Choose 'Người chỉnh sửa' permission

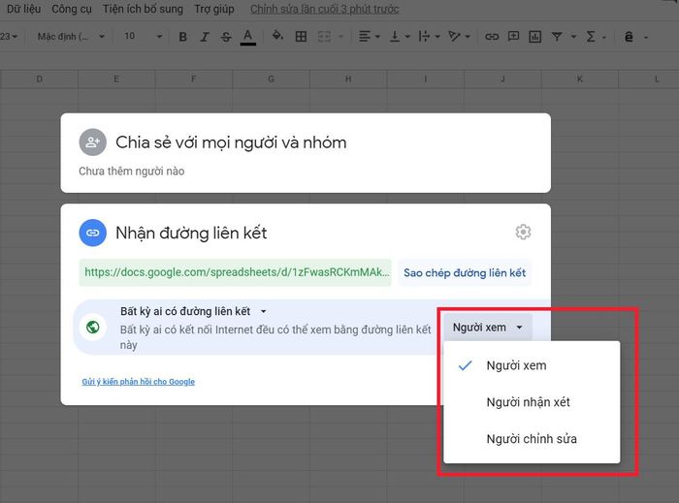point(531,439)
